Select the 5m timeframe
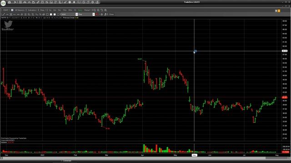 pyautogui.click(x=59, y=10)
